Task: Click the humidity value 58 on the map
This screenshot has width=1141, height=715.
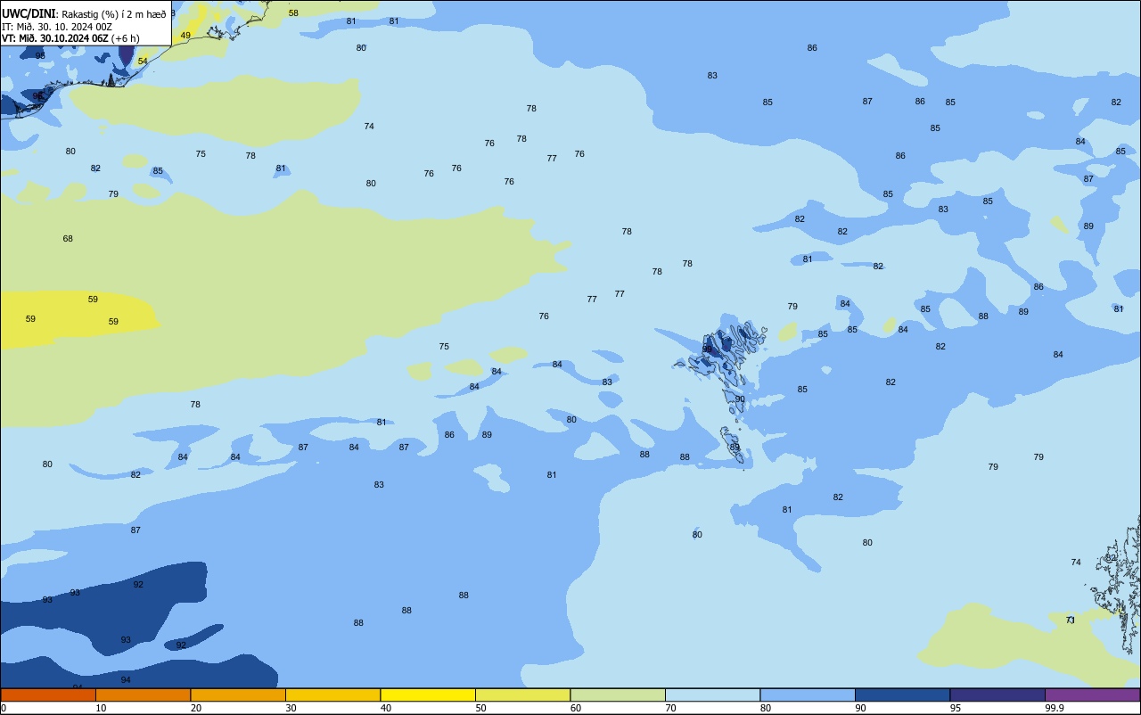Action: pos(293,13)
